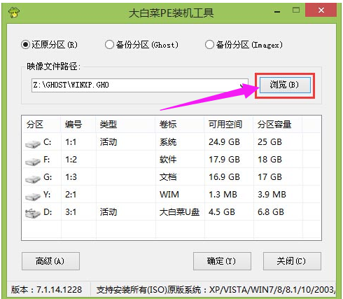Close the window with the red X

[321, 10]
